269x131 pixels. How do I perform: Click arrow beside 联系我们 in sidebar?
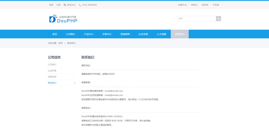[x=75, y=83]
